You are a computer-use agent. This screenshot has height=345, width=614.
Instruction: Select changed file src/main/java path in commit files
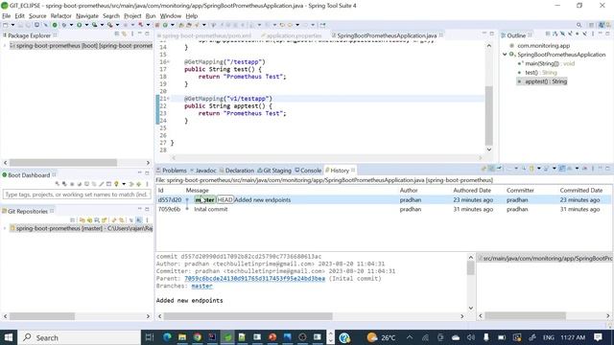coord(545,258)
